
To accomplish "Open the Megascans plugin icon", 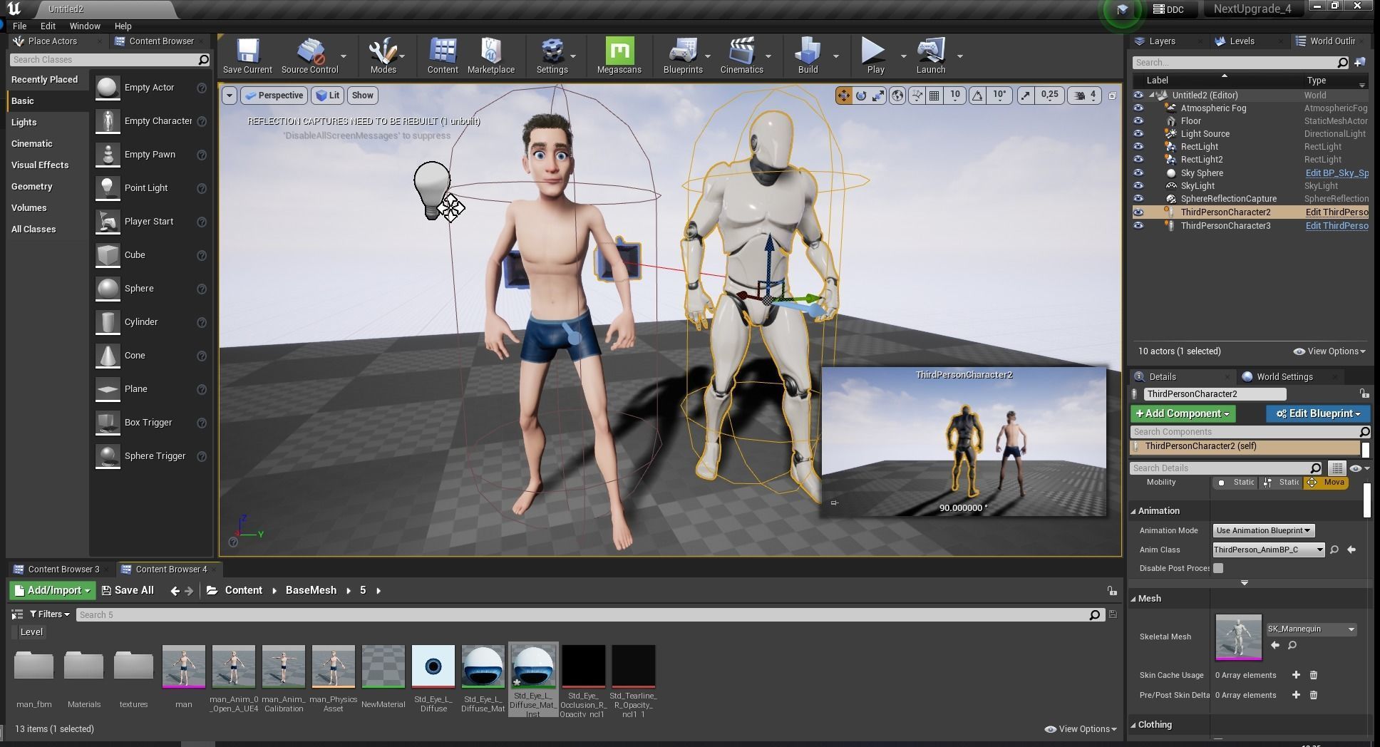I will click(619, 56).
